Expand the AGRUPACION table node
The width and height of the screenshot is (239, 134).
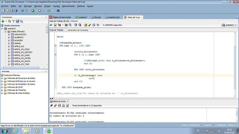9,35
